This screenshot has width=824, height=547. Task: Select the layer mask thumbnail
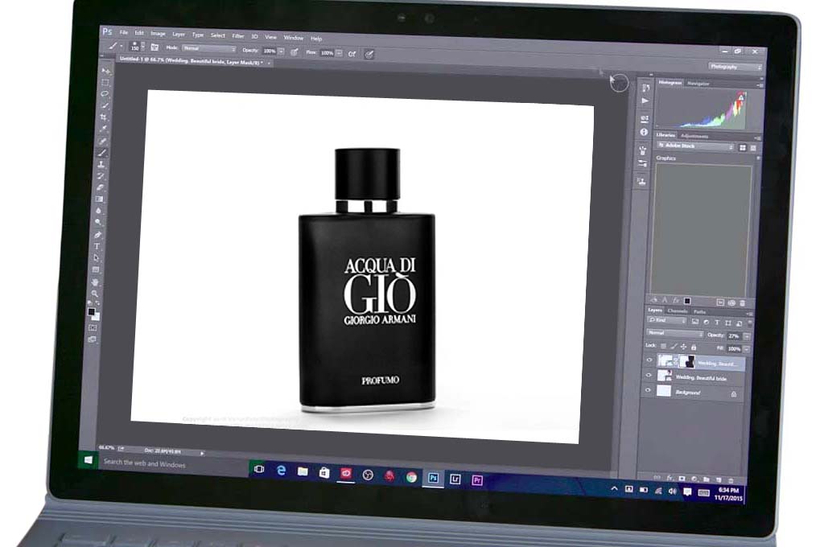point(687,361)
